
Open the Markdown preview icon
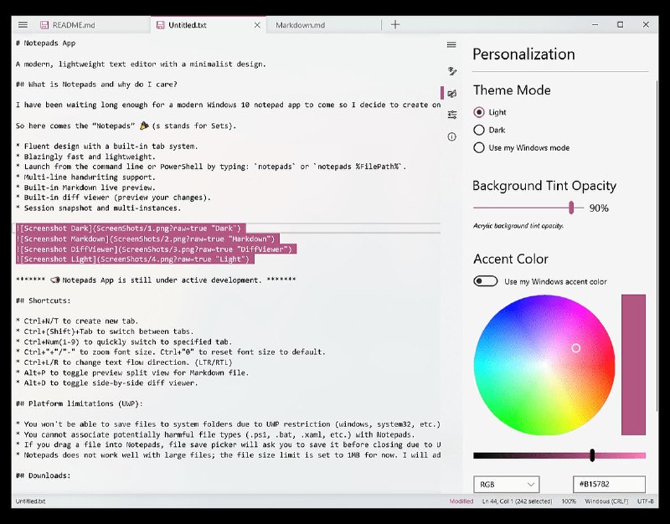(451, 94)
